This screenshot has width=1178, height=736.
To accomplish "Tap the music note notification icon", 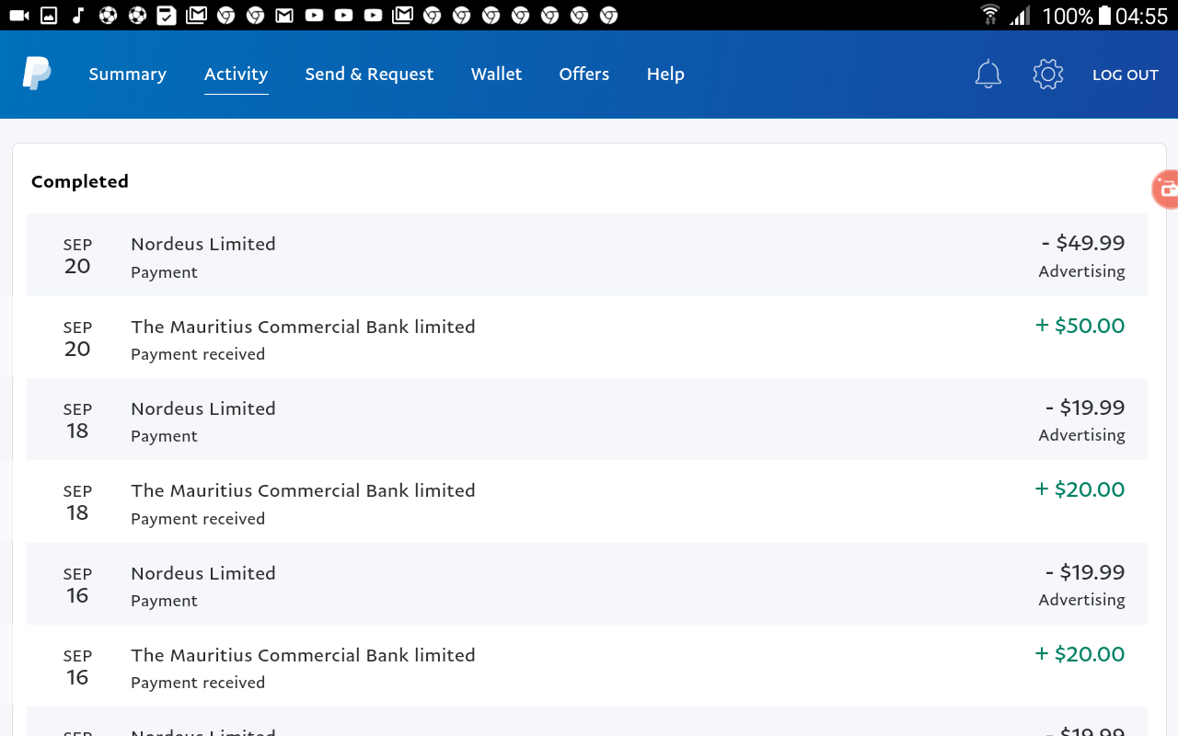I will point(78,16).
